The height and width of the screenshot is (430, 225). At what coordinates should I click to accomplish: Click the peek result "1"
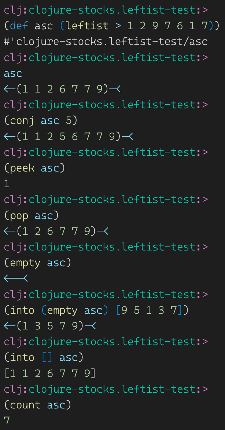(7, 184)
